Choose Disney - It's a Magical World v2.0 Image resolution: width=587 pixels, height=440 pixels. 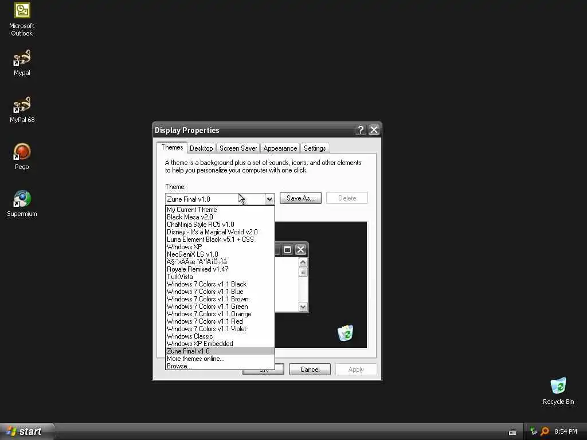(220, 232)
